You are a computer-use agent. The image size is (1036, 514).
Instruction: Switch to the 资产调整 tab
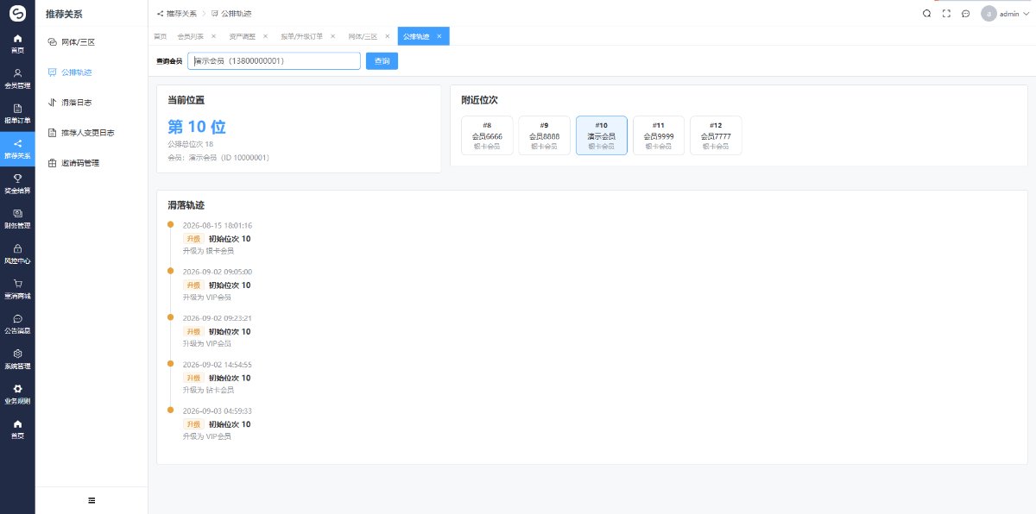(x=242, y=36)
